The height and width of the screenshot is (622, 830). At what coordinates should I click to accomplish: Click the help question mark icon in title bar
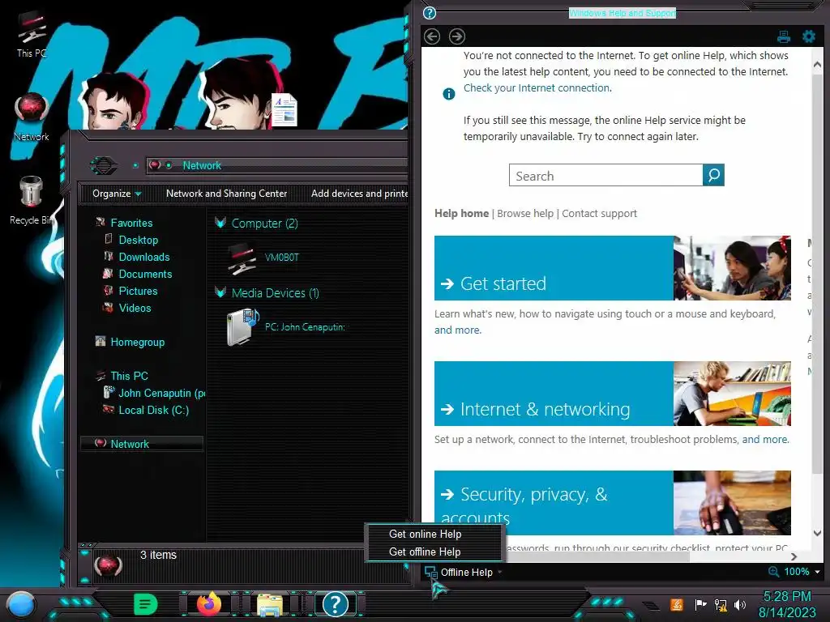tap(430, 13)
